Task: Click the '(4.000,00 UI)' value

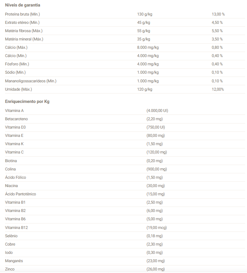Action: 157,110
